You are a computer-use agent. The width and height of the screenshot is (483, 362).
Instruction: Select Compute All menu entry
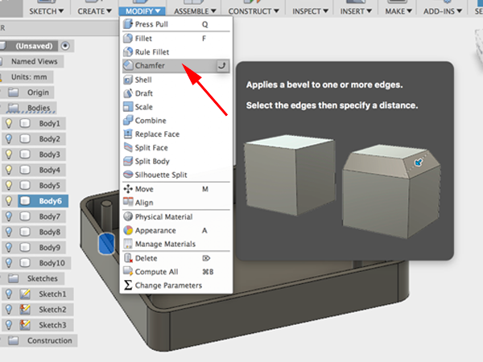(x=175, y=272)
